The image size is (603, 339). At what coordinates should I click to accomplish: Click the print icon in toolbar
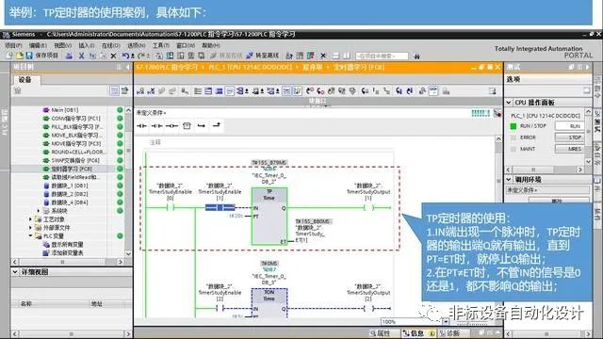(x=69, y=56)
